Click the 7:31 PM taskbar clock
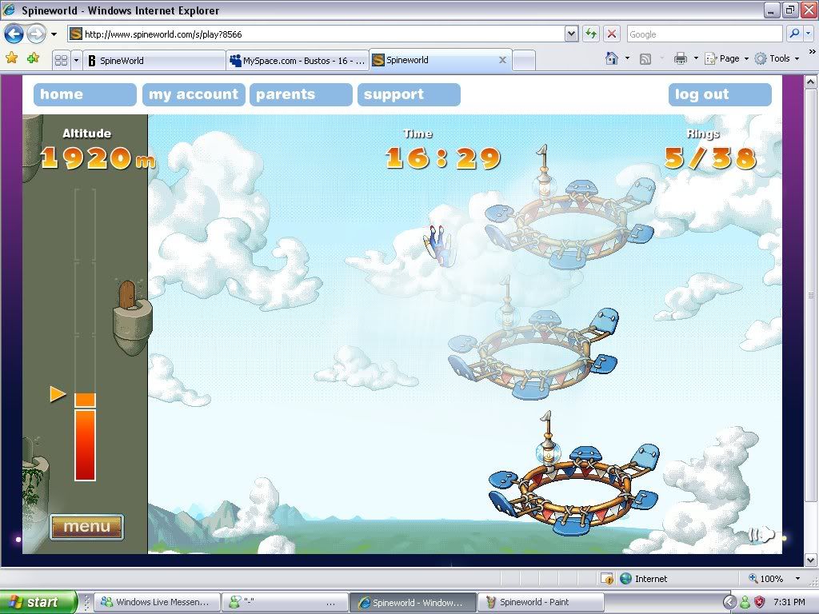819x614 pixels. pyautogui.click(x=789, y=602)
